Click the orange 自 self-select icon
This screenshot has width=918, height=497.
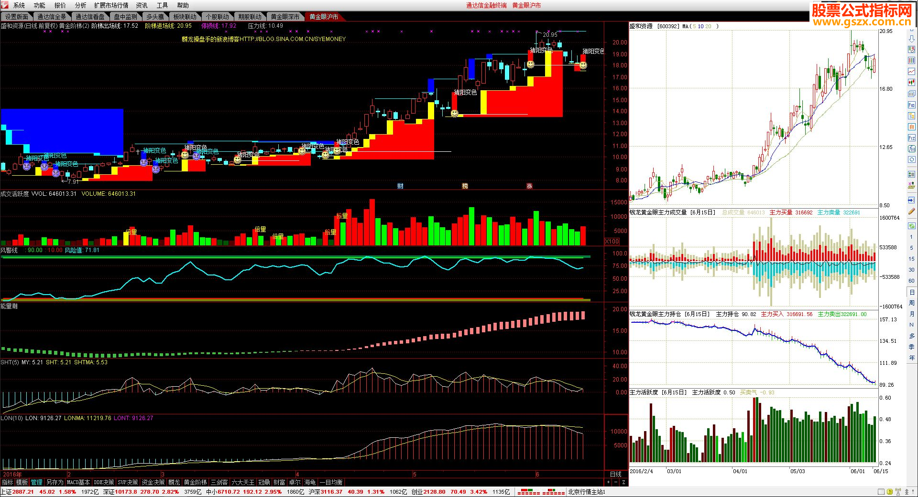pyautogui.click(x=911, y=127)
